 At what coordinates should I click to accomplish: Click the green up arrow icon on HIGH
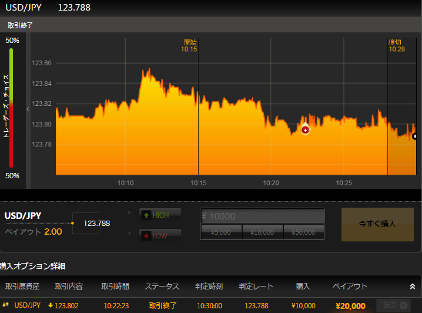point(146,215)
